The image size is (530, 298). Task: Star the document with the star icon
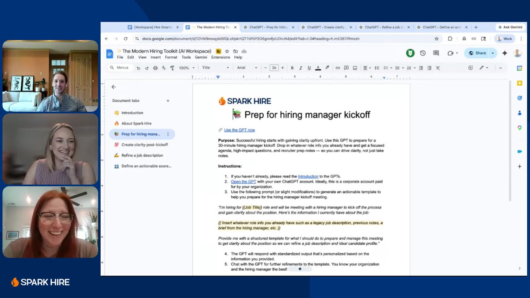tap(227, 51)
